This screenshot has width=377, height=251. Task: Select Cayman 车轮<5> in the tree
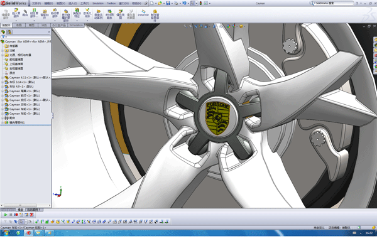tap(25, 114)
